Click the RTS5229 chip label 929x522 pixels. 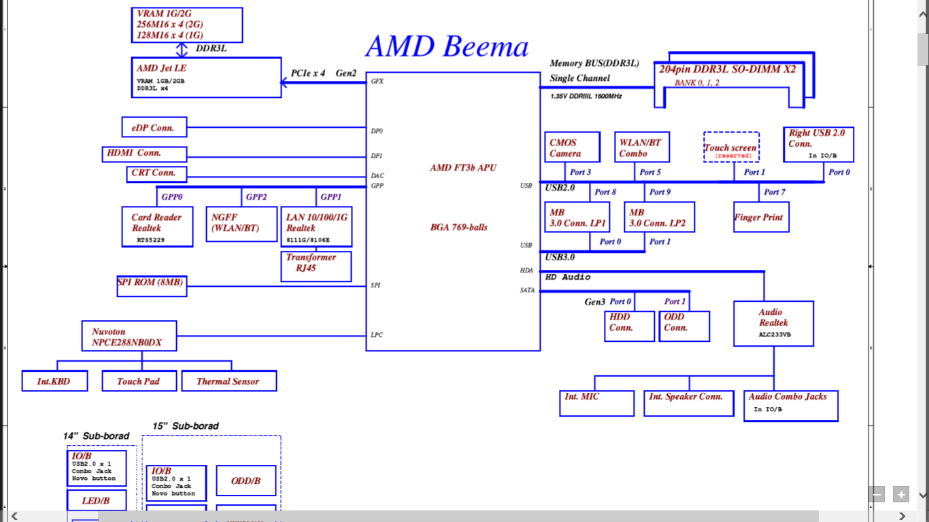coord(151,240)
